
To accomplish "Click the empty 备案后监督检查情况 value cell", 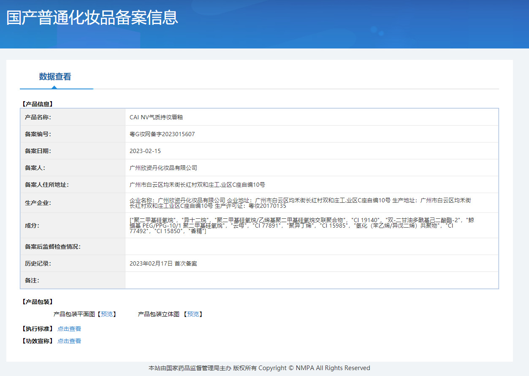I will (x=312, y=247).
